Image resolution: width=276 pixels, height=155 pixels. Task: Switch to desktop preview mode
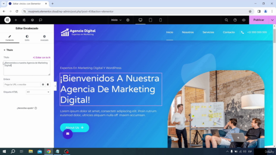(x=140, y=20)
